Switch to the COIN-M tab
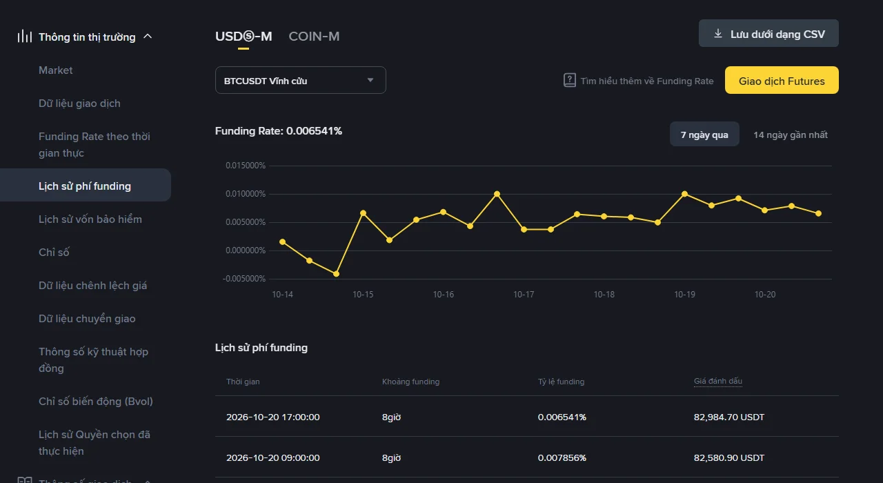883x483 pixels. click(314, 36)
